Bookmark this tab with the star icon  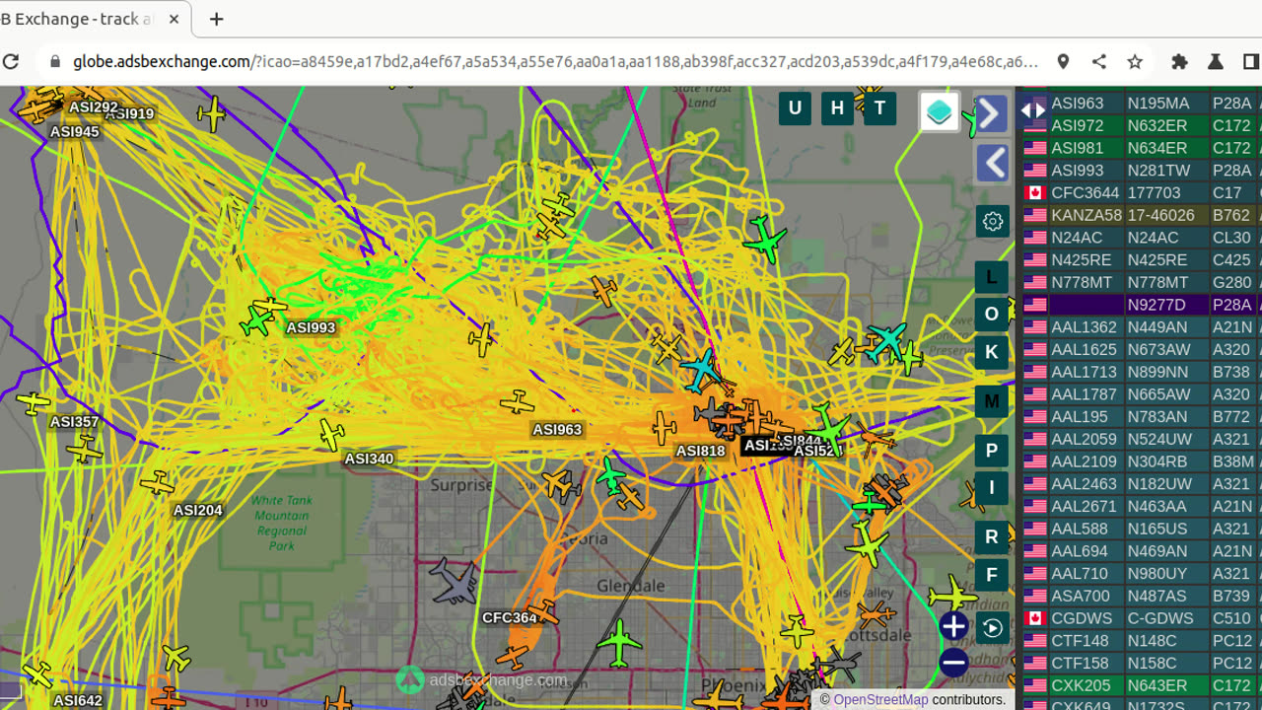[1135, 61]
